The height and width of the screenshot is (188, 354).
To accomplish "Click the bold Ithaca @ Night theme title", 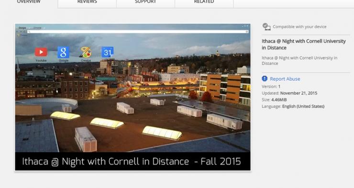I will point(304,44).
